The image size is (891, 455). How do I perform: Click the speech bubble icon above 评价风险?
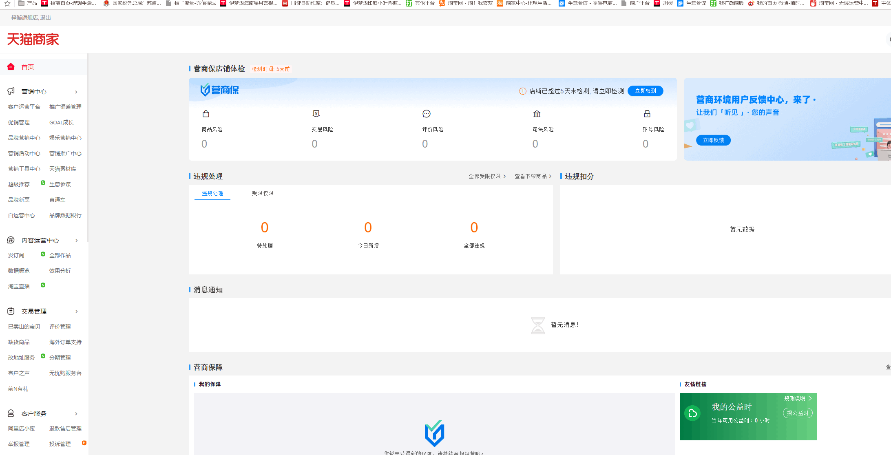click(427, 114)
